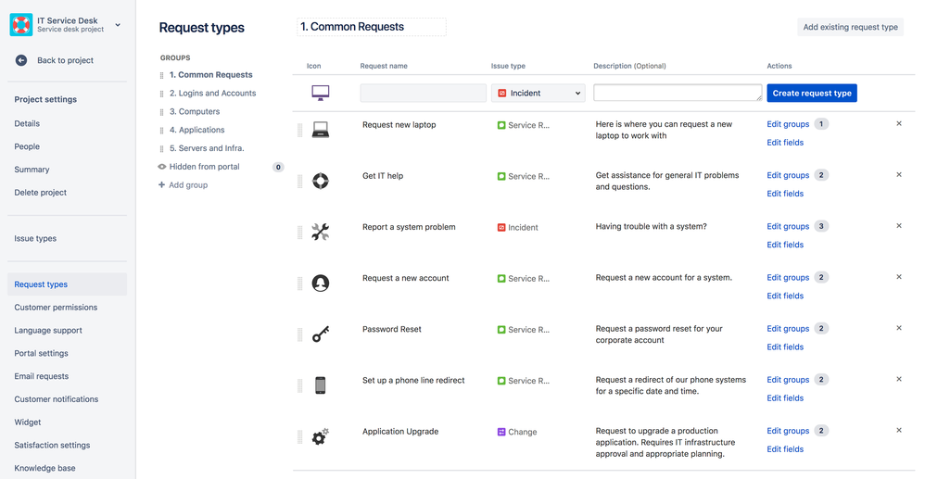Click the Add existing request type button
This screenshot has height=479, width=925.
(850, 27)
